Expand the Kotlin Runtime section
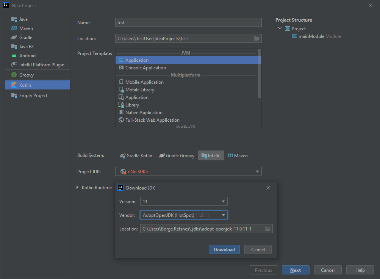 pos(78,188)
